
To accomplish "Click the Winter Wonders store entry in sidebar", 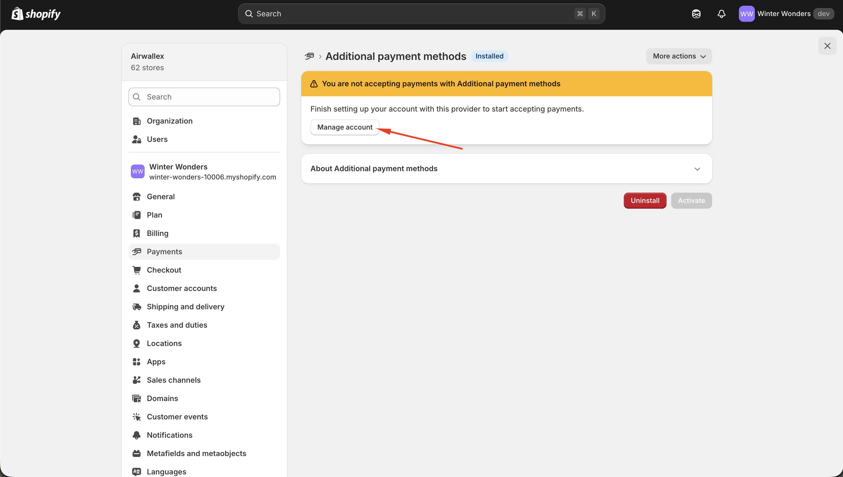I will pyautogui.click(x=204, y=172).
